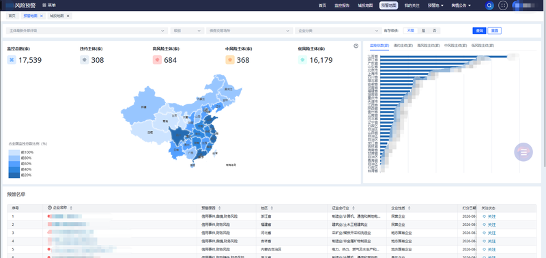
Task: Toggle fullscreen with the circular expand icon
Action: coord(503,5)
